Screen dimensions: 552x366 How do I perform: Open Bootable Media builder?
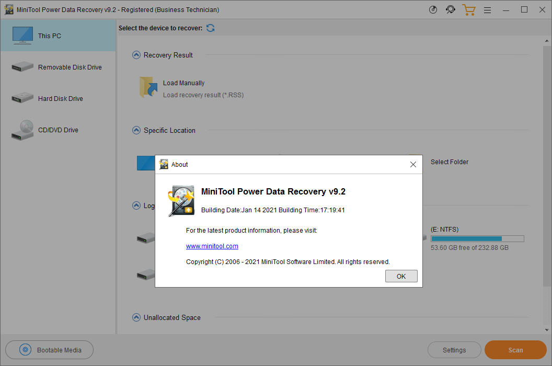point(49,350)
